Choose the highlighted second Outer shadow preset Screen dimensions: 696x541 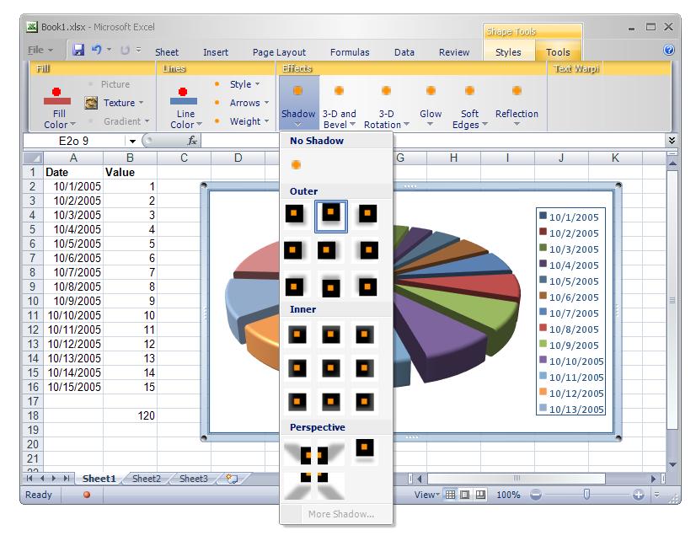pyautogui.click(x=330, y=216)
